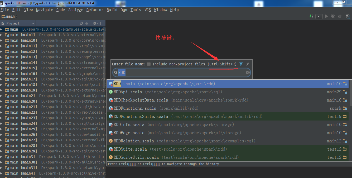
Task: Click the green Run arrow icon
Action: click(x=326, y=16)
